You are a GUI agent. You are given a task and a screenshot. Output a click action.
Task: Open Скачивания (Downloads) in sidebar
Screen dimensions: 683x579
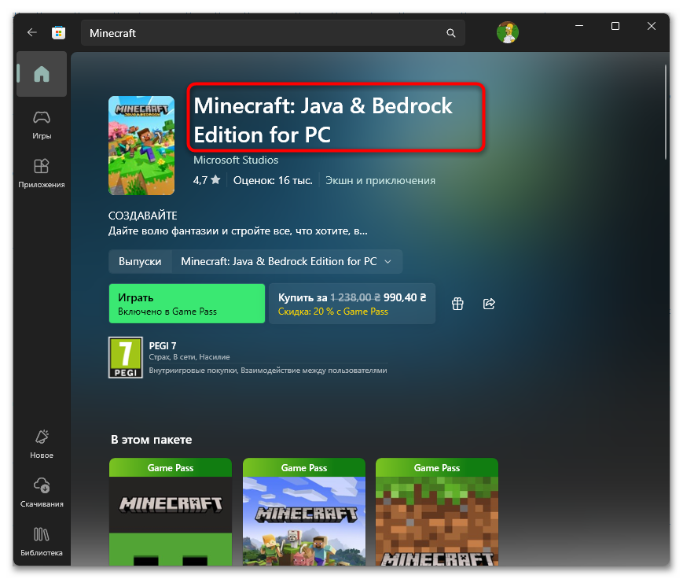(x=42, y=492)
